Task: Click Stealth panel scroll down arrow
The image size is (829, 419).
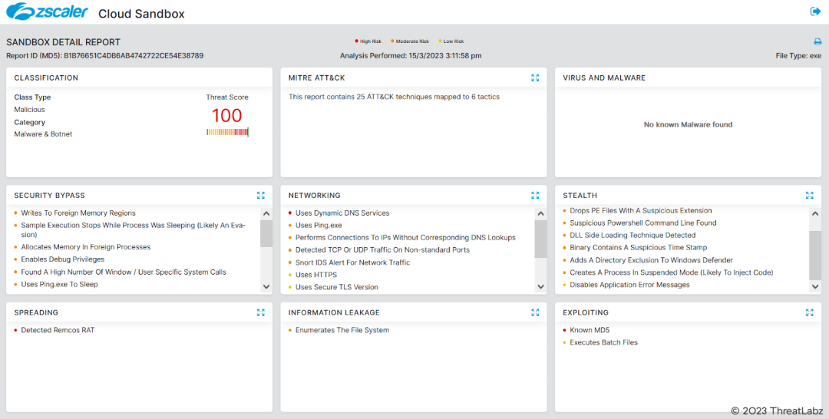Action: [815, 286]
